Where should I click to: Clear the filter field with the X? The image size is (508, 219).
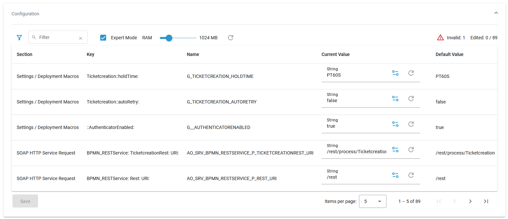81,38
